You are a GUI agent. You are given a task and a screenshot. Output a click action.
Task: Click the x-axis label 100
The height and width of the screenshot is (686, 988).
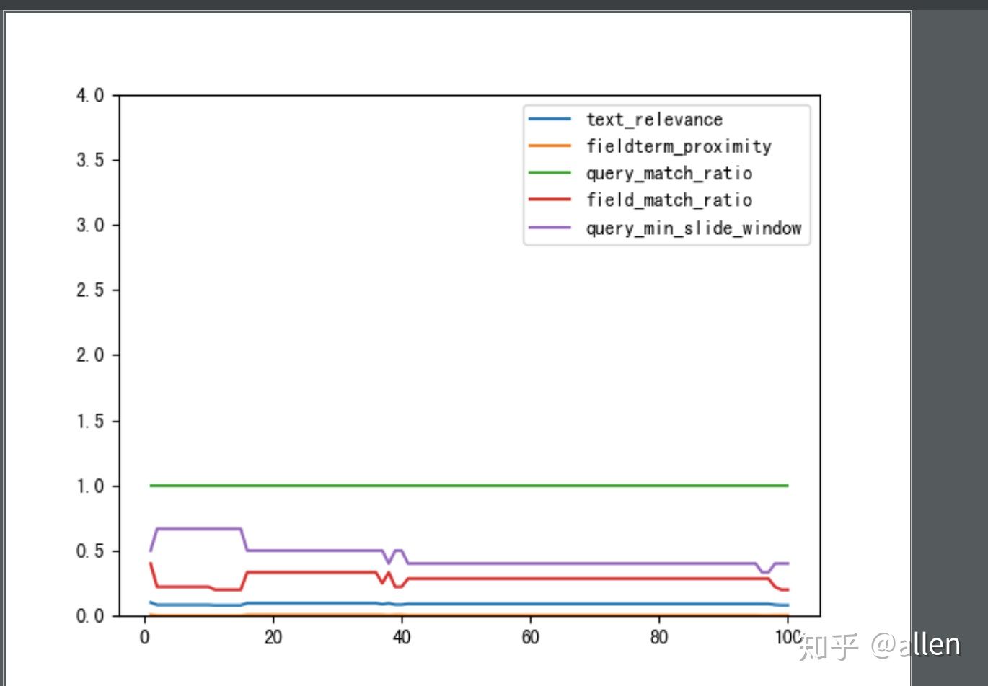[x=788, y=637]
